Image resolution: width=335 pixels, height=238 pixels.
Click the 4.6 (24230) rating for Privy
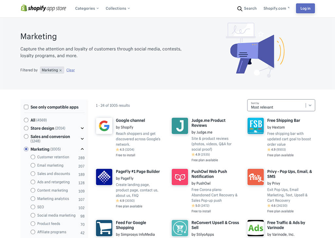[277, 206]
